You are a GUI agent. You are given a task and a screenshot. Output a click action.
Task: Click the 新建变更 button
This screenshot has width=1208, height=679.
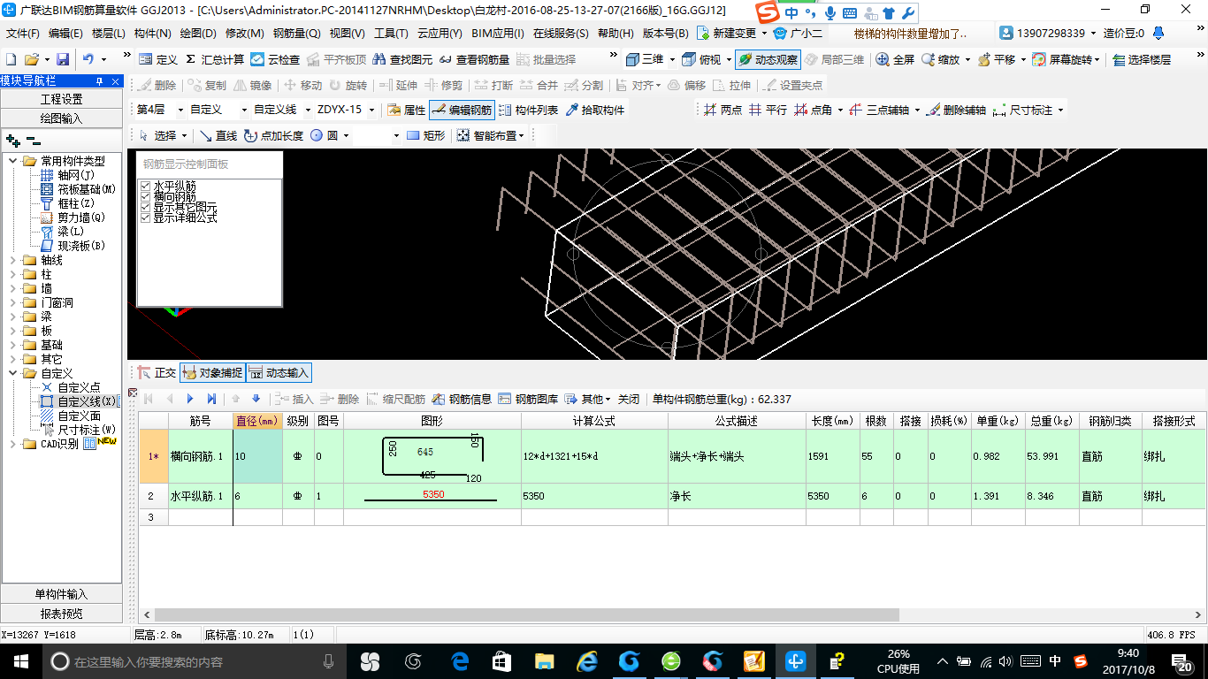point(731,34)
